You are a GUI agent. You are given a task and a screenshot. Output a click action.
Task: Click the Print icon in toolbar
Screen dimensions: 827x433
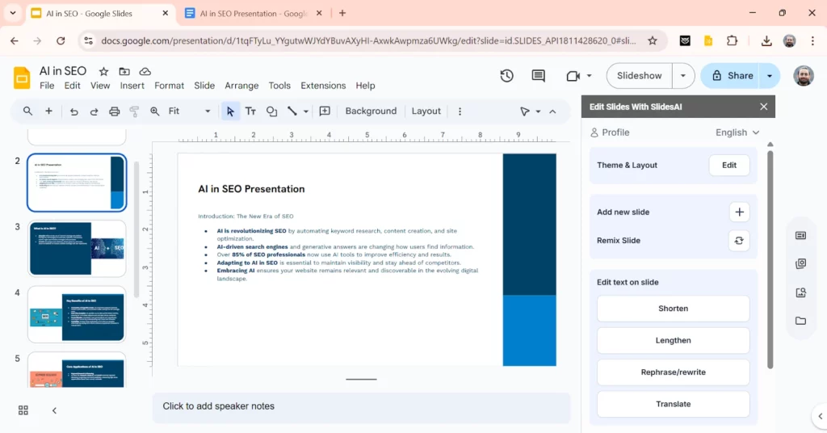coord(115,111)
